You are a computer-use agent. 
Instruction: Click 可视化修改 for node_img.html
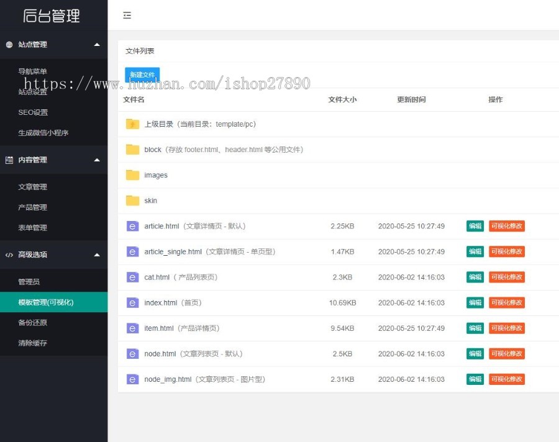coord(507,379)
